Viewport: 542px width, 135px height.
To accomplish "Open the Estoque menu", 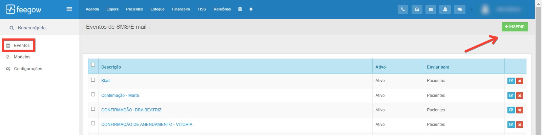I will tap(158, 9).
